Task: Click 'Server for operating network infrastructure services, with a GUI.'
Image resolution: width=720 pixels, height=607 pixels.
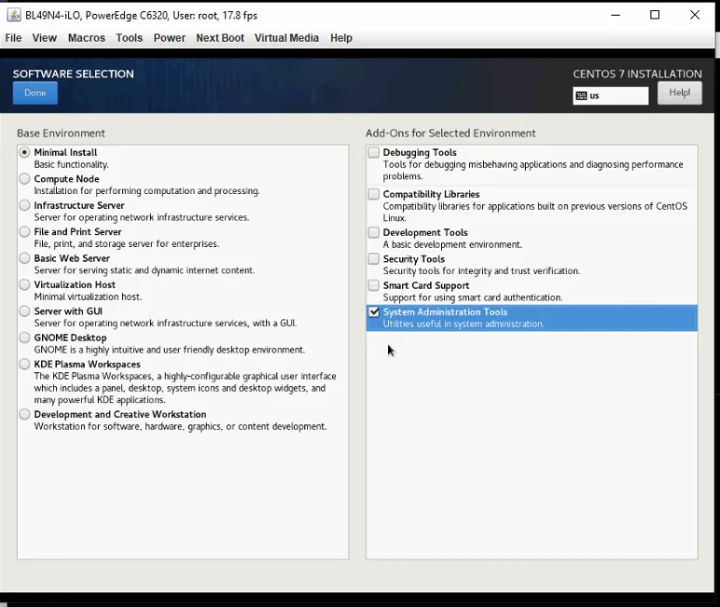Action: tap(165, 324)
